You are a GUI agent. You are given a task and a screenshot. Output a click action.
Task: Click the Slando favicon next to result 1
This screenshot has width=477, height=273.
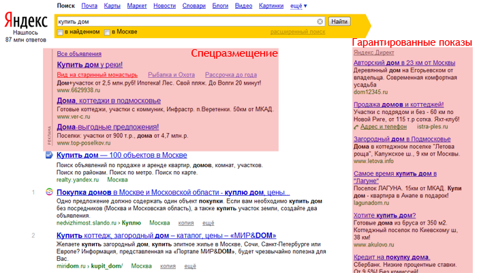click(x=49, y=192)
